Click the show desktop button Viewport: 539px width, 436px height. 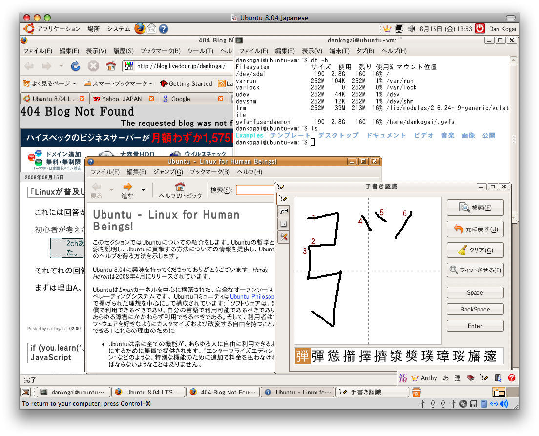click(x=25, y=392)
